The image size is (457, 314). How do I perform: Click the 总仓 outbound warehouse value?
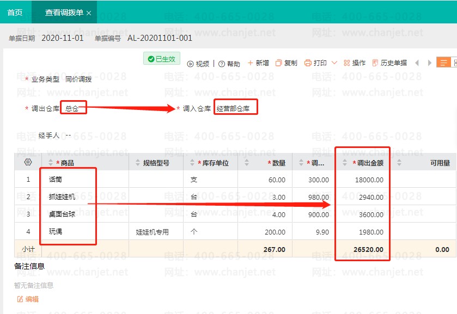pos(72,109)
